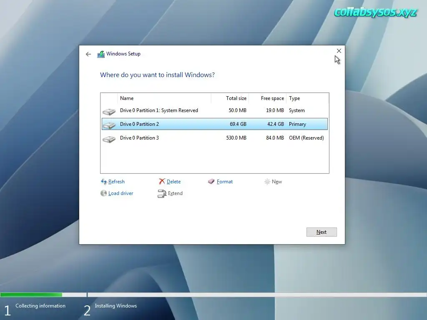The height and width of the screenshot is (320, 427).
Task: Sort by the Name column header
Action: click(164, 98)
